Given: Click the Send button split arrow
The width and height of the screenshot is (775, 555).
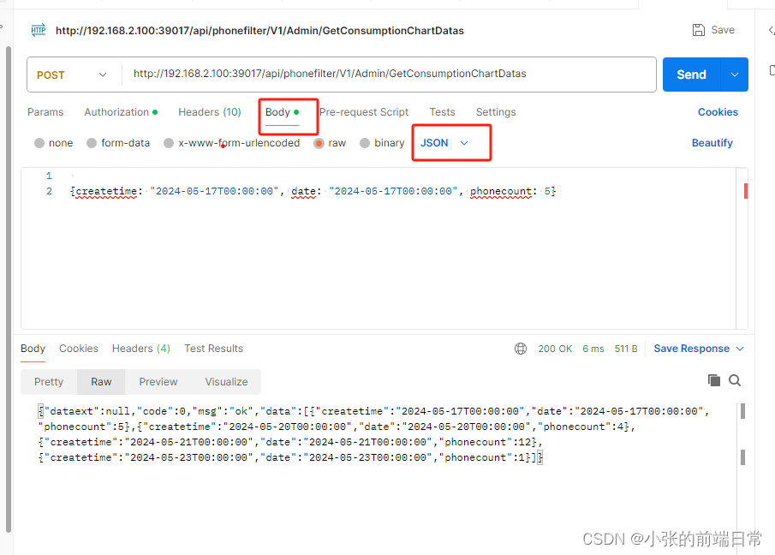Looking at the screenshot, I should (735, 75).
